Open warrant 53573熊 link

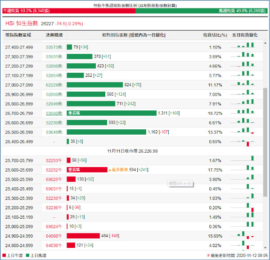pyautogui.click(x=54, y=47)
